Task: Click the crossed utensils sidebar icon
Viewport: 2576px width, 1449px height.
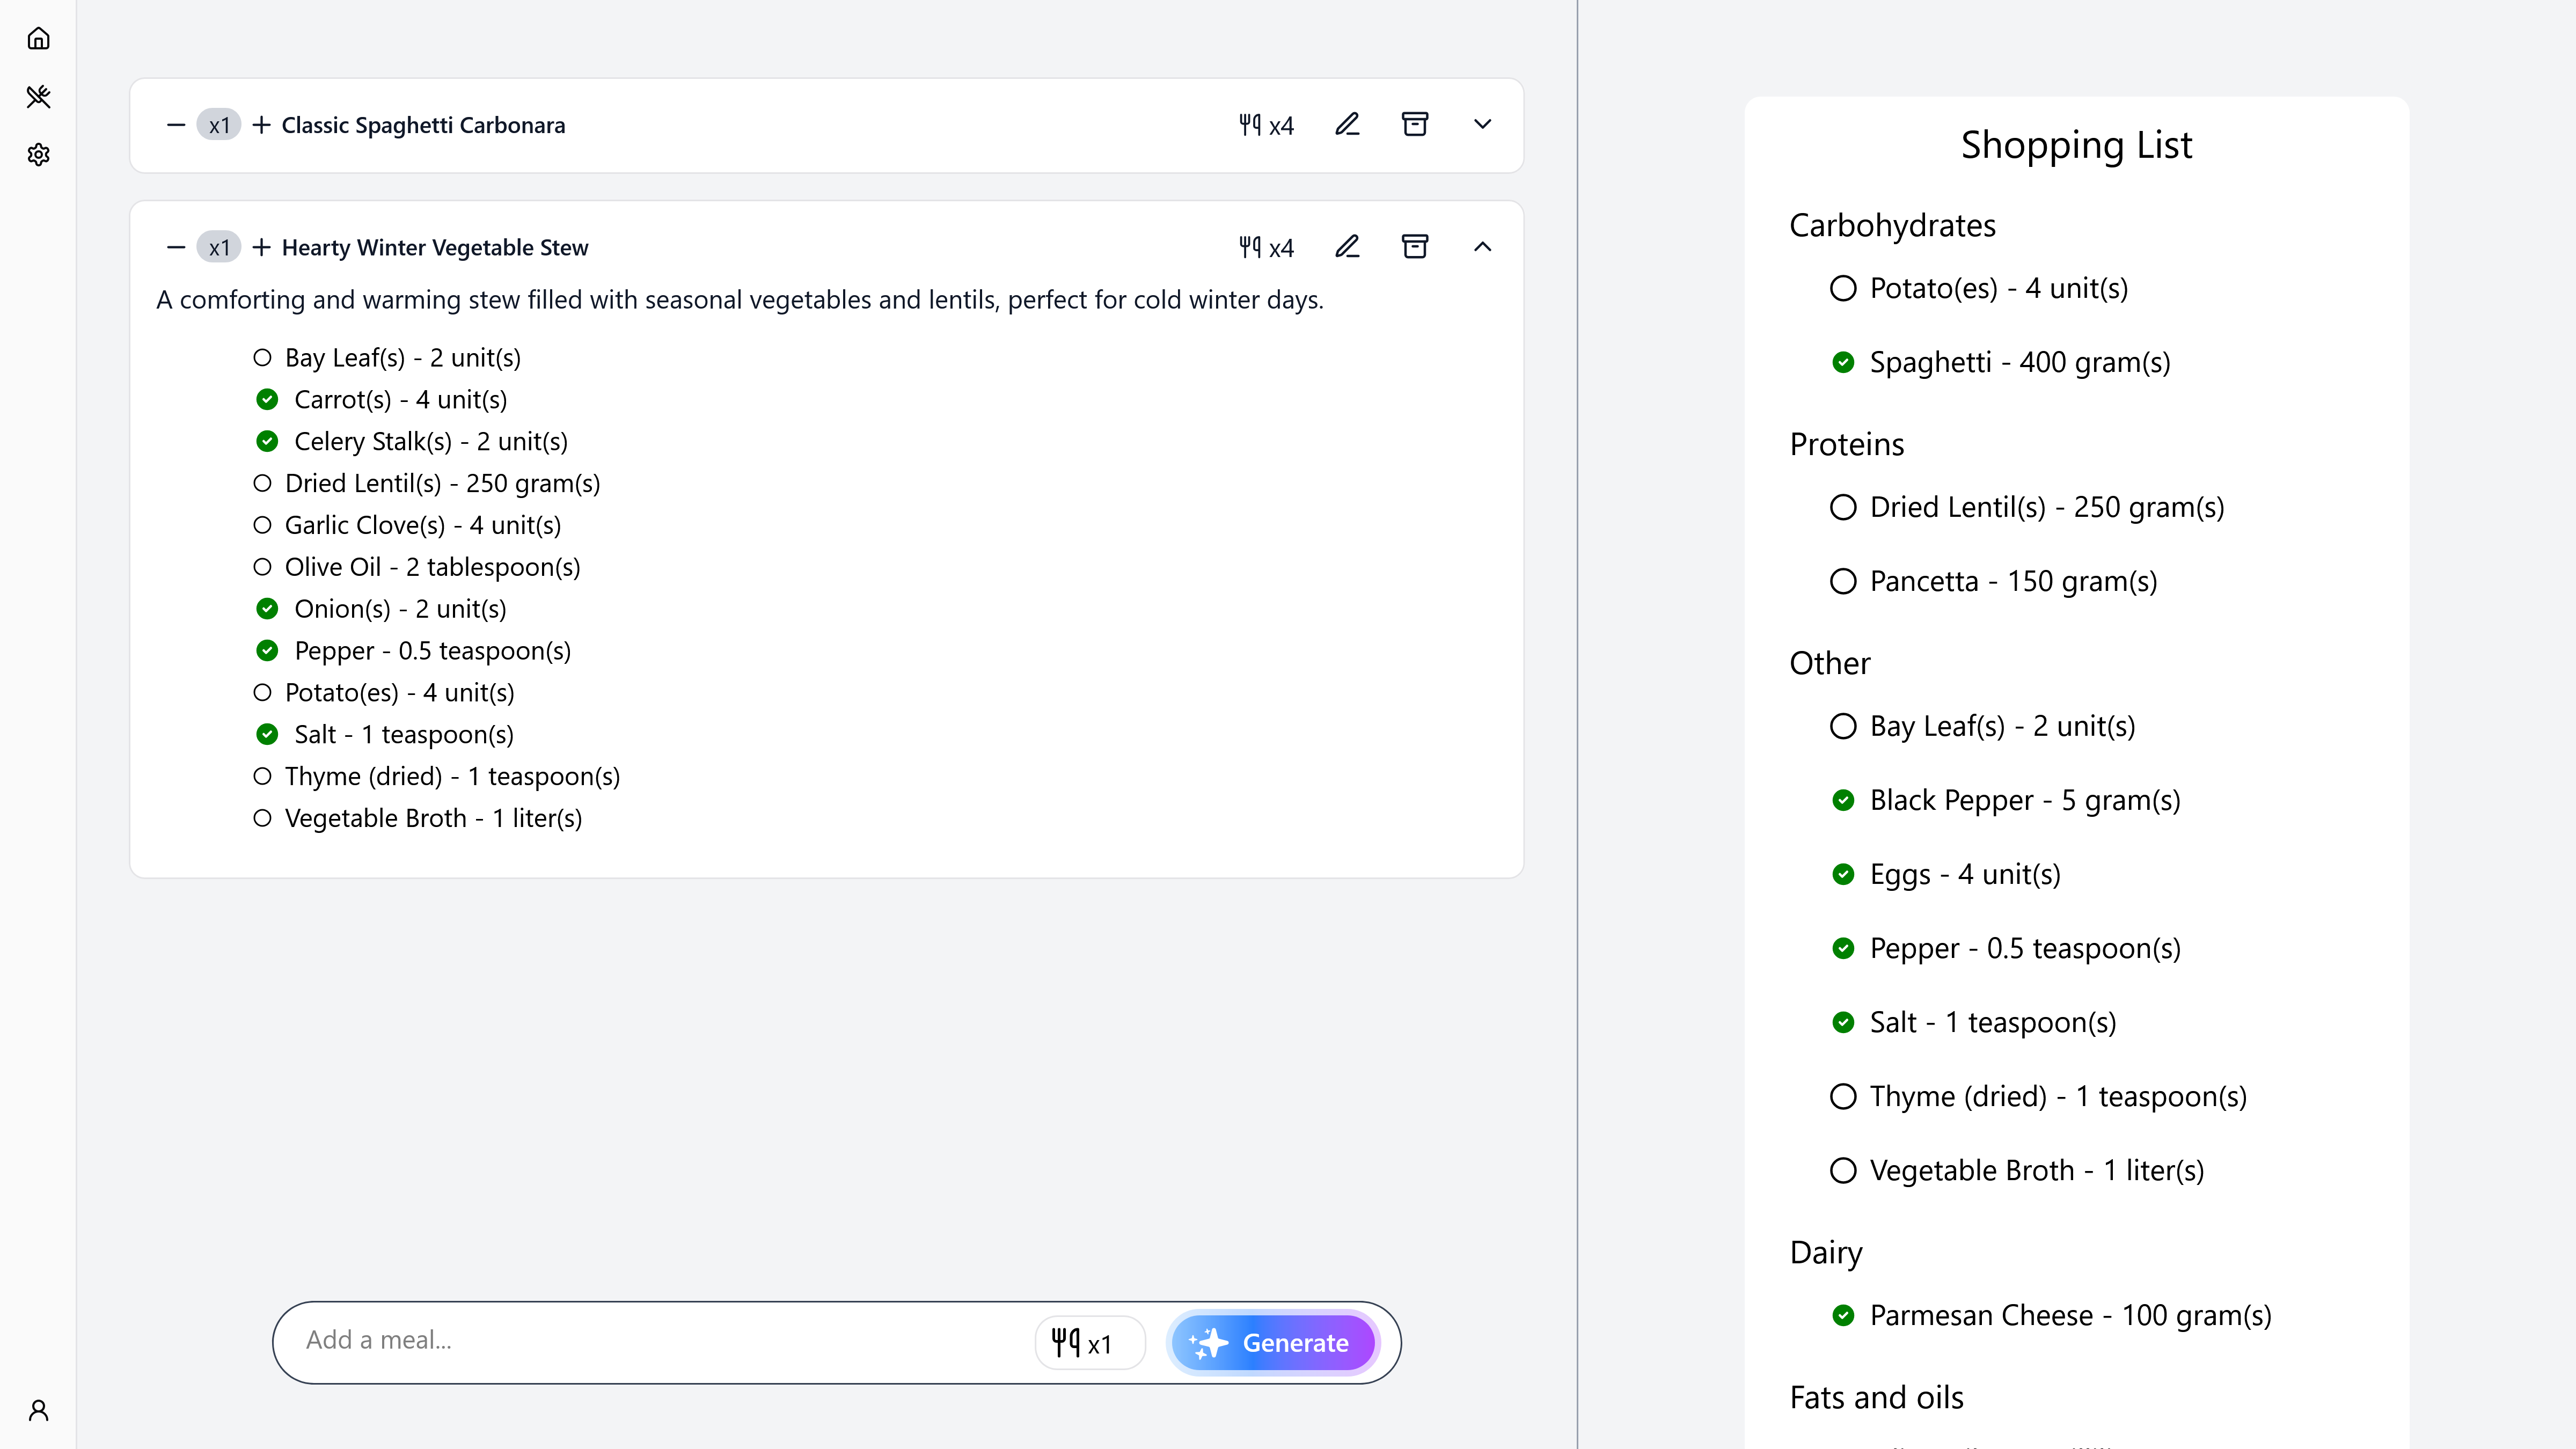Action: [38, 97]
